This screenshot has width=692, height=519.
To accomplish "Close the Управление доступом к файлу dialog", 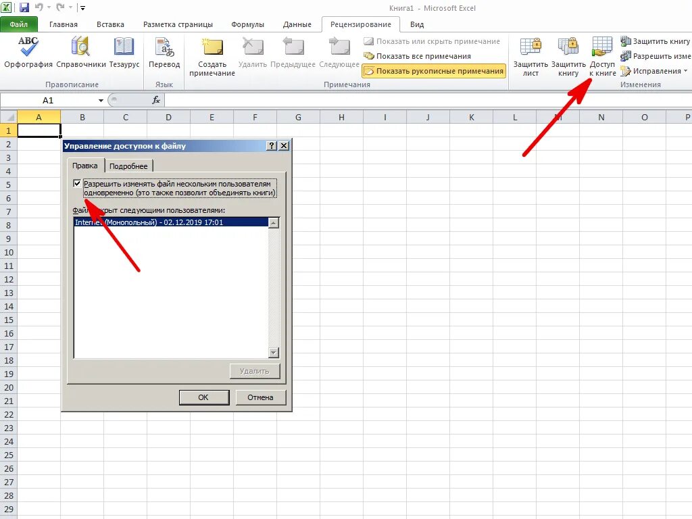I will coord(285,146).
